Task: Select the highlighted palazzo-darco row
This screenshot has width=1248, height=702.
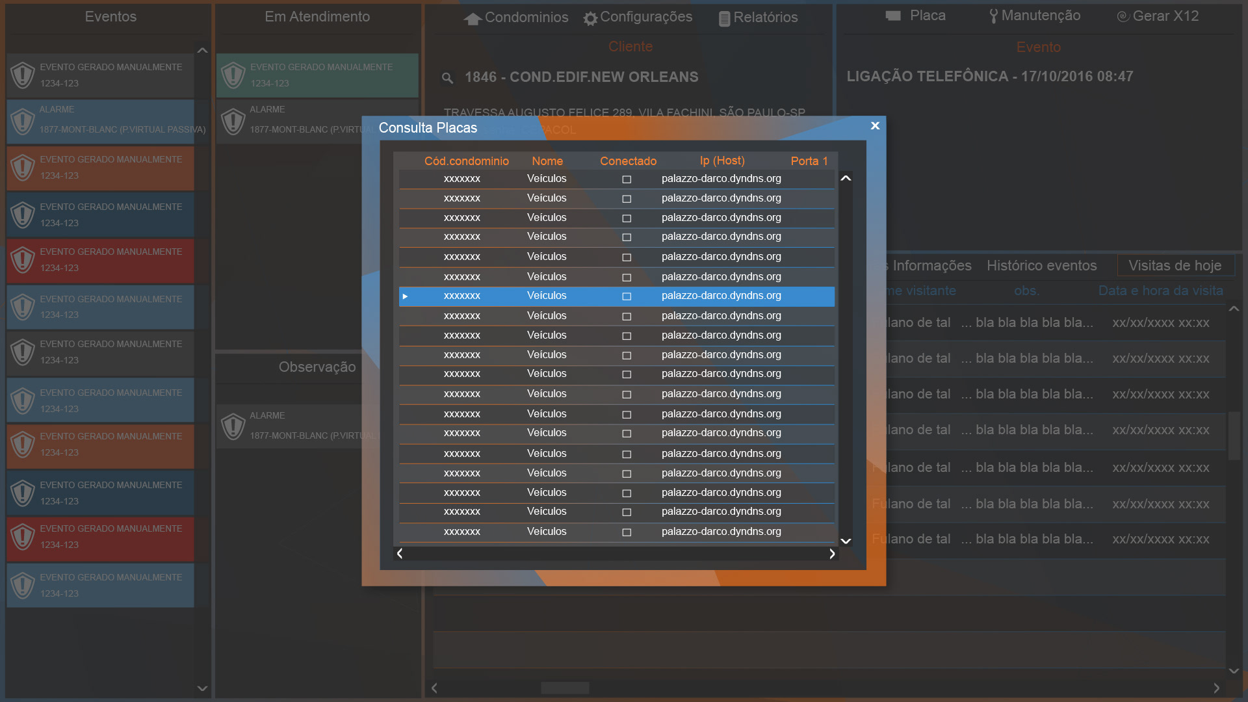Action: pos(616,296)
